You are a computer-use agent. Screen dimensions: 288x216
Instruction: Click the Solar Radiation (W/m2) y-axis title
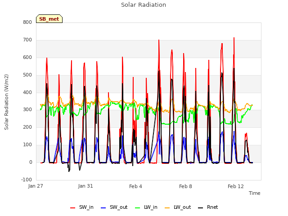pos(6,102)
